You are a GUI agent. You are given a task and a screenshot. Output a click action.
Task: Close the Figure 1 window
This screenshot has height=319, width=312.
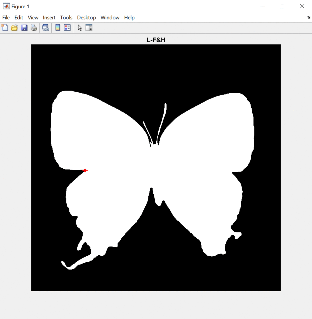302,6
